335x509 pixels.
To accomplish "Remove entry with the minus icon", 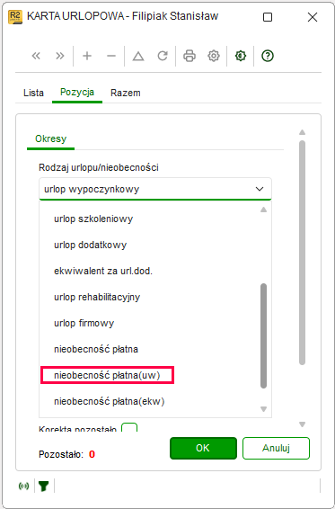I will [111, 56].
